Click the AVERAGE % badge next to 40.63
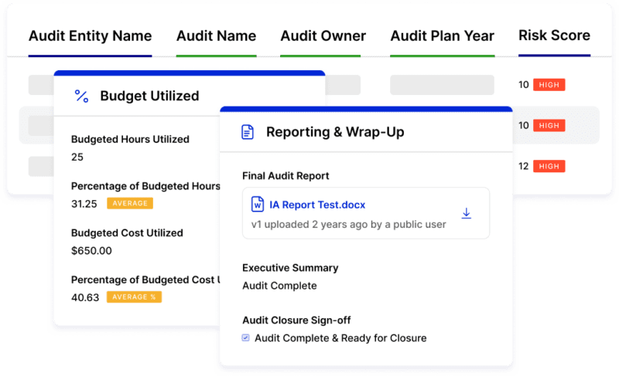 tap(134, 297)
